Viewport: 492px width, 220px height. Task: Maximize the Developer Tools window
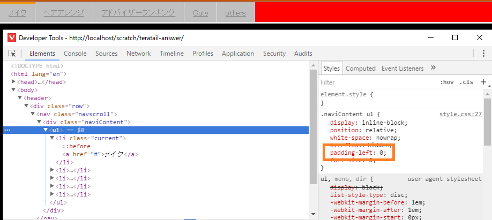click(455, 37)
